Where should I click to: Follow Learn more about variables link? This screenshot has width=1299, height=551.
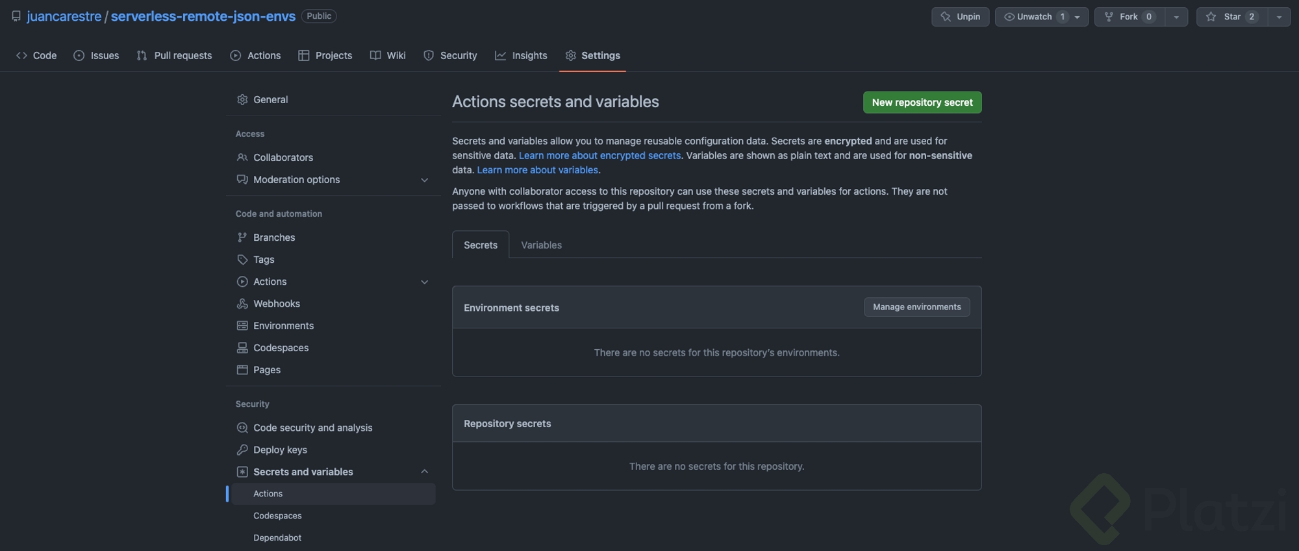538,170
